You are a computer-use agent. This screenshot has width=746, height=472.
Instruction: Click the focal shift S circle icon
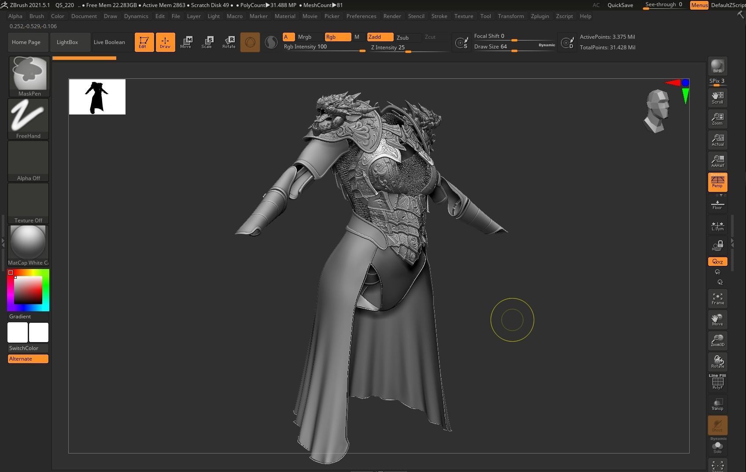pyautogui.click(x=462, y=43)
